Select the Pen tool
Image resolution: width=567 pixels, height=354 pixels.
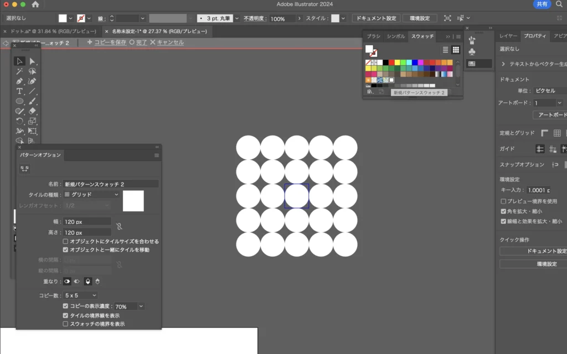(x=19, y=81)
